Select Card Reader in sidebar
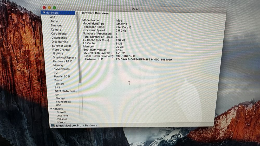The height and width of the screenshot is (146, 260). 59,33
